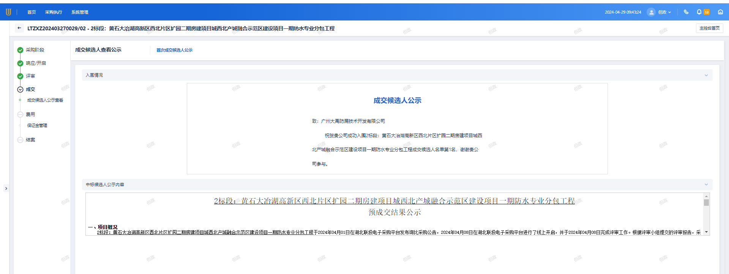Click the home icon in top bar

tap(720, 12)
